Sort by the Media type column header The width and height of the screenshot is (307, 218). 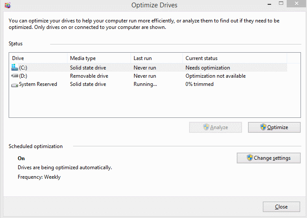(x=99, y=58)
